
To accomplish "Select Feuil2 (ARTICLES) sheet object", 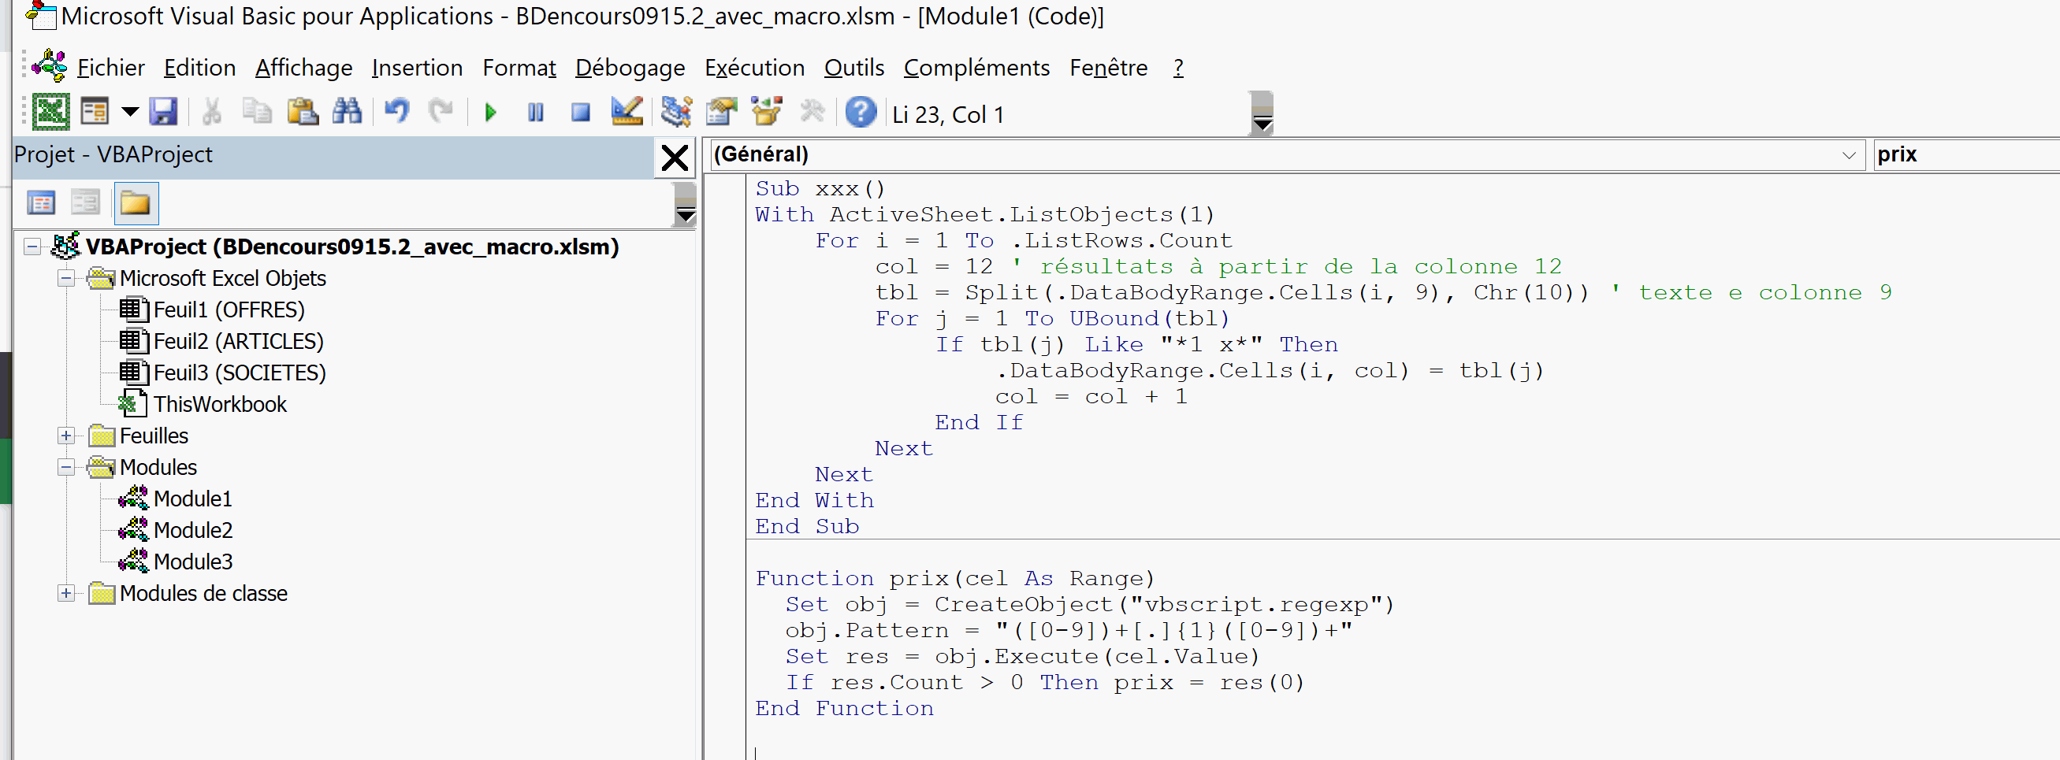I will 237,342.
